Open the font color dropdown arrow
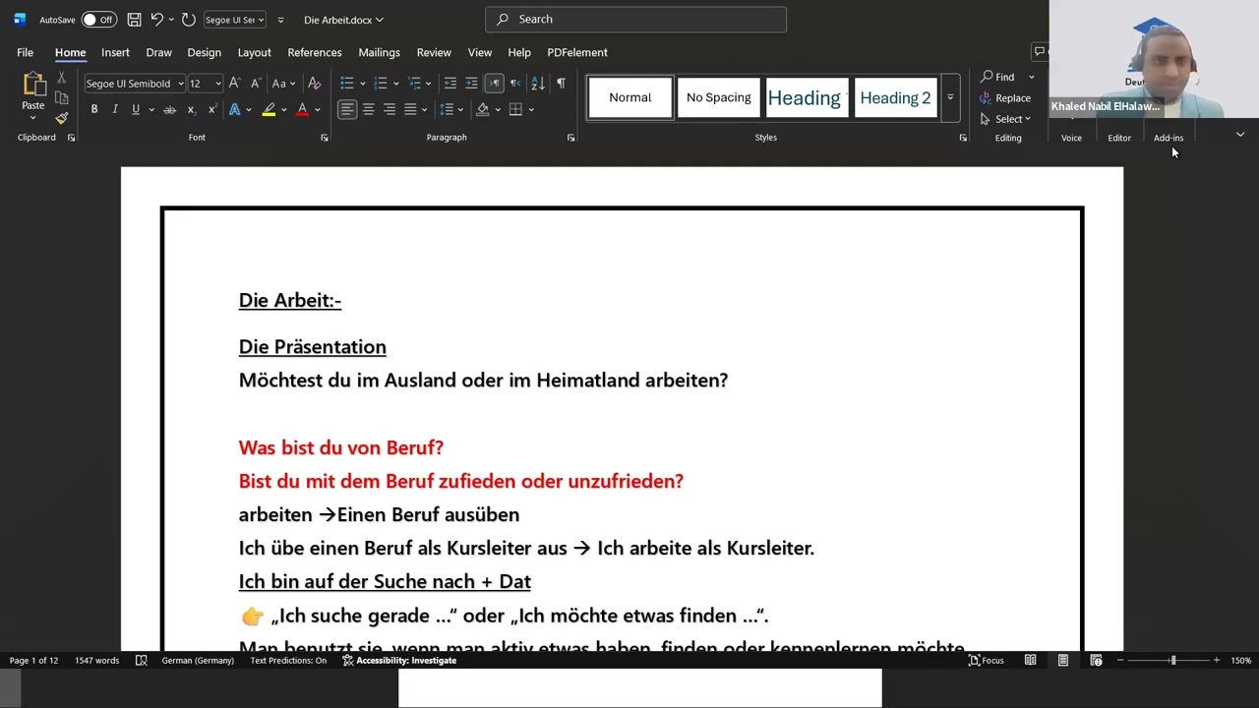Image resolution: width=1259 pixels, height=708 pixels. [x=316, y=109]
